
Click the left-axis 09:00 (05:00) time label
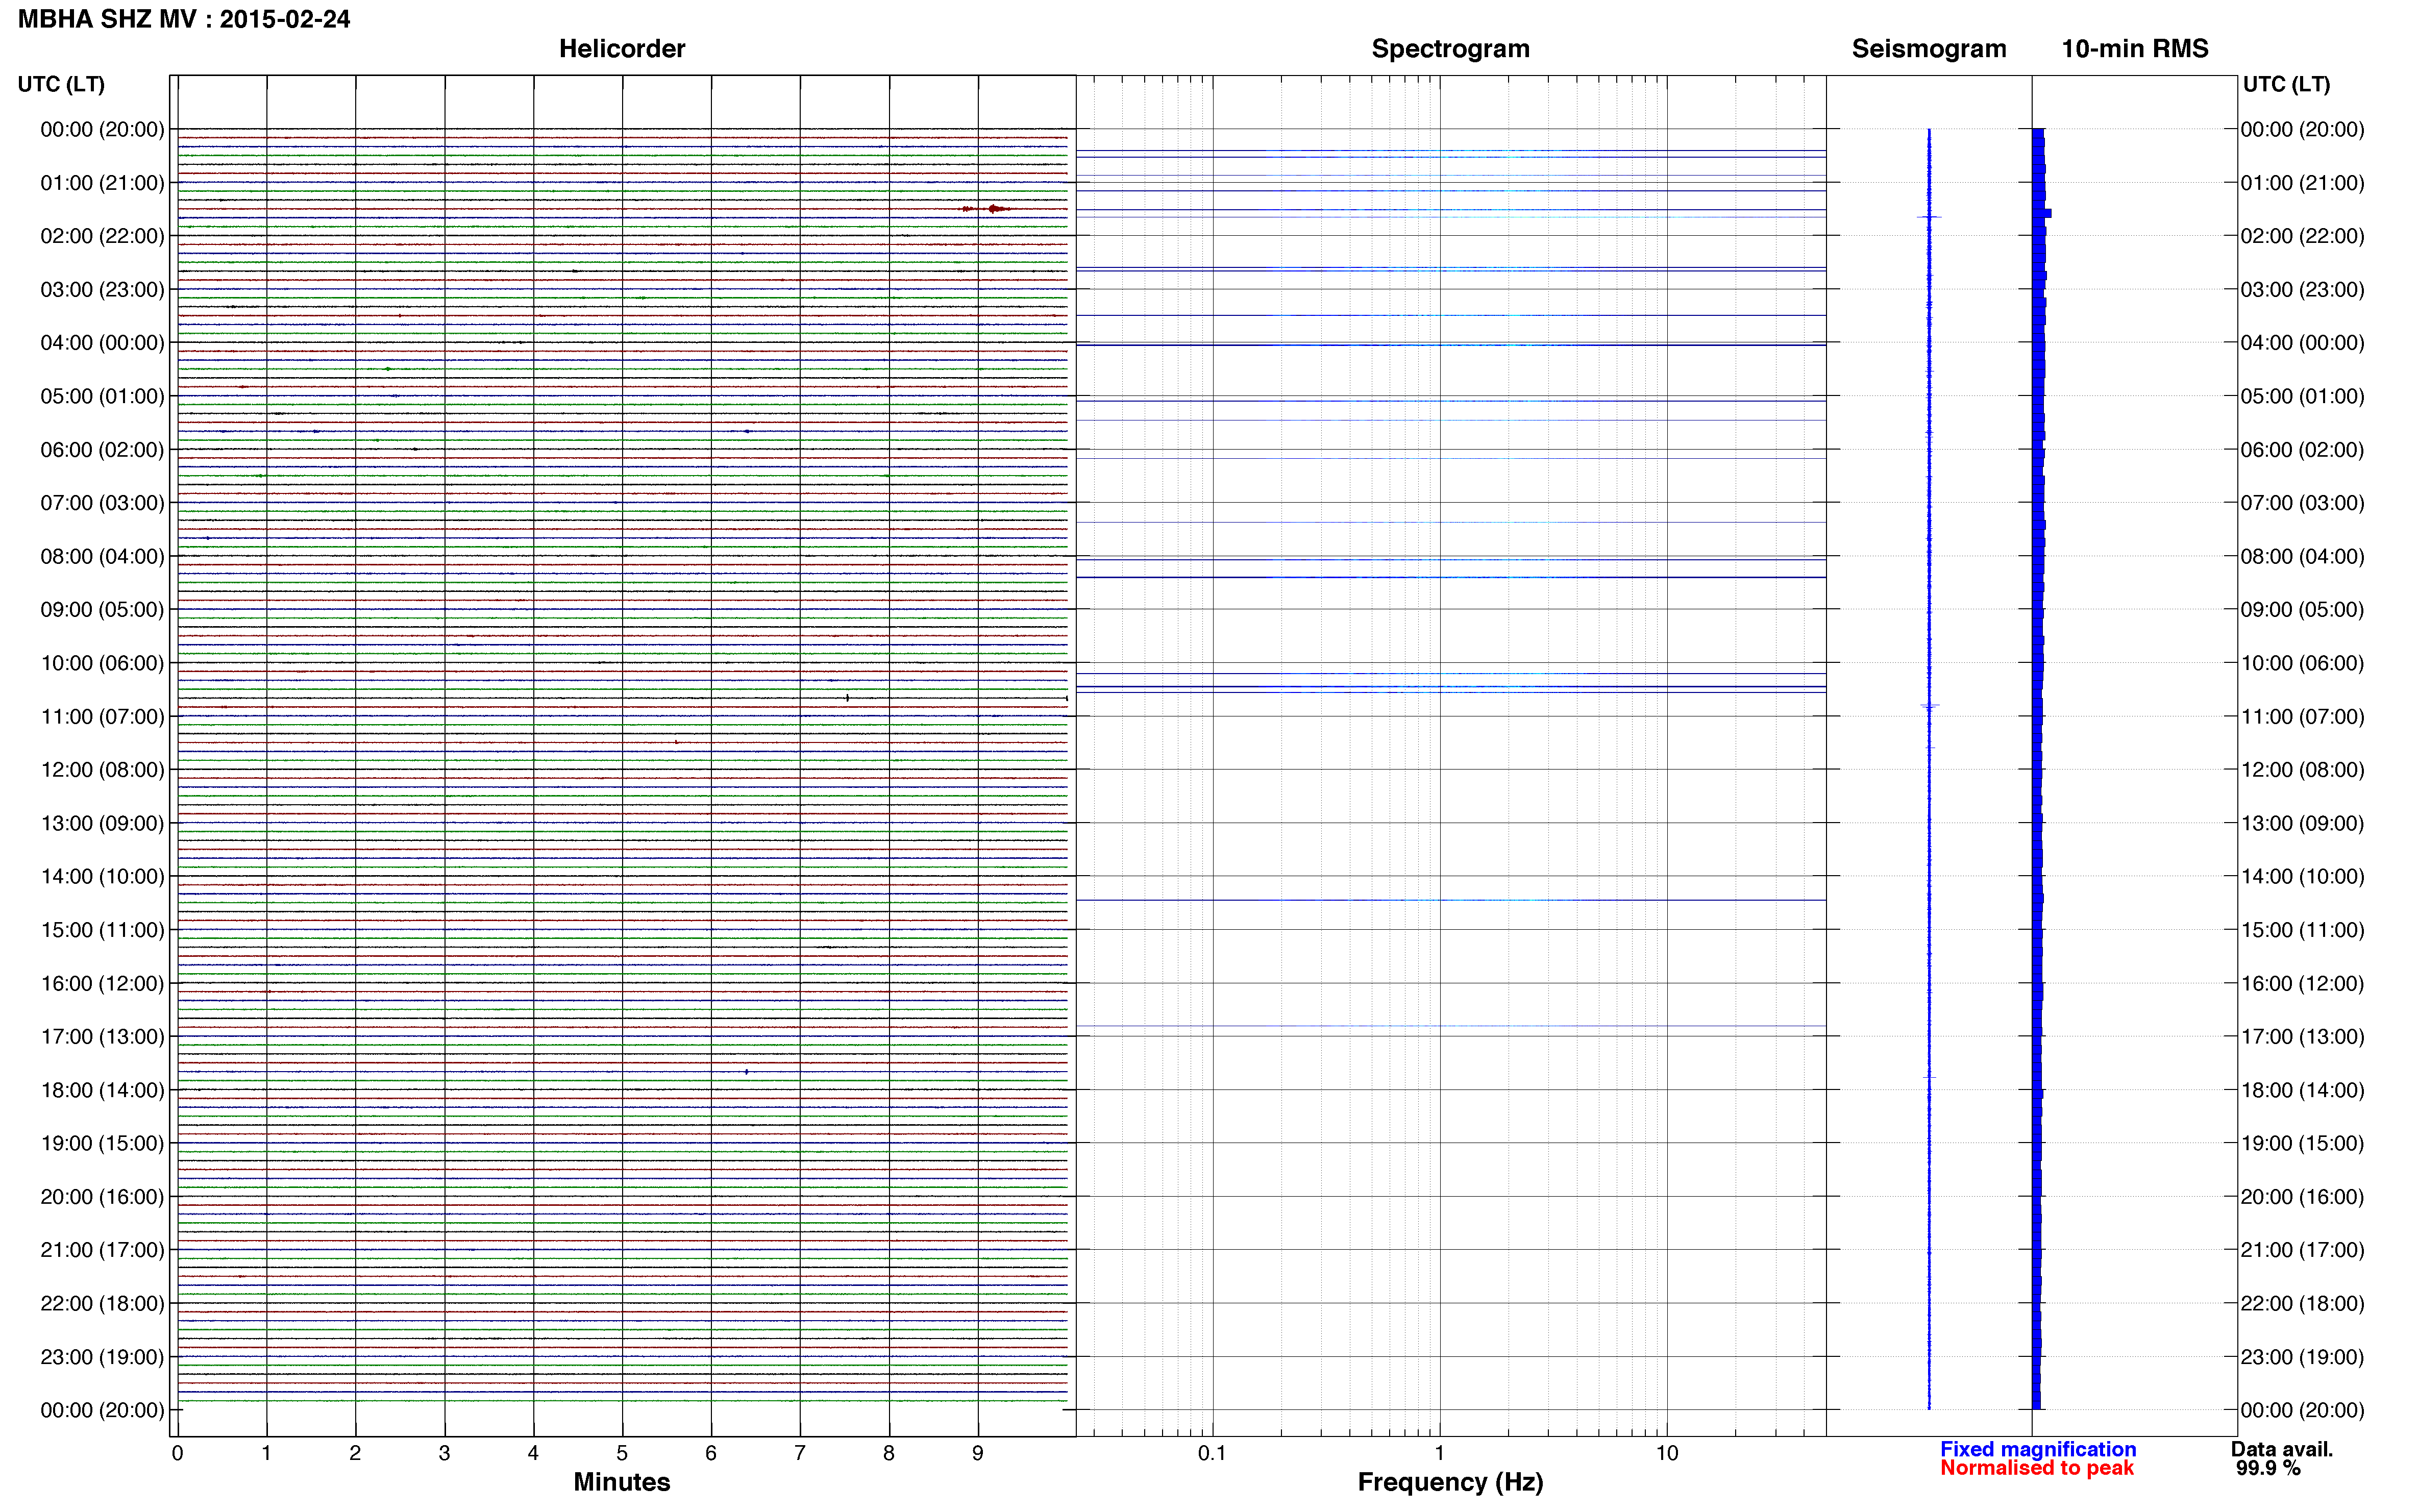point(102,610)
